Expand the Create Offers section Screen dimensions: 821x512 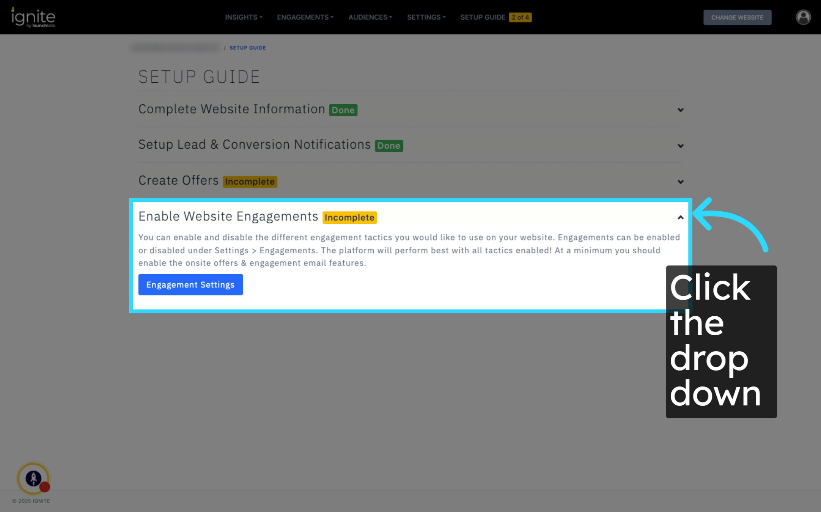pyautogui.click(x=680, y=182)
